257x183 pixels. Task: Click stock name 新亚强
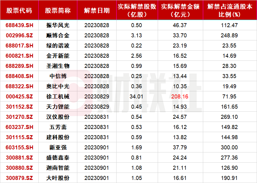(x=58, y=147)
